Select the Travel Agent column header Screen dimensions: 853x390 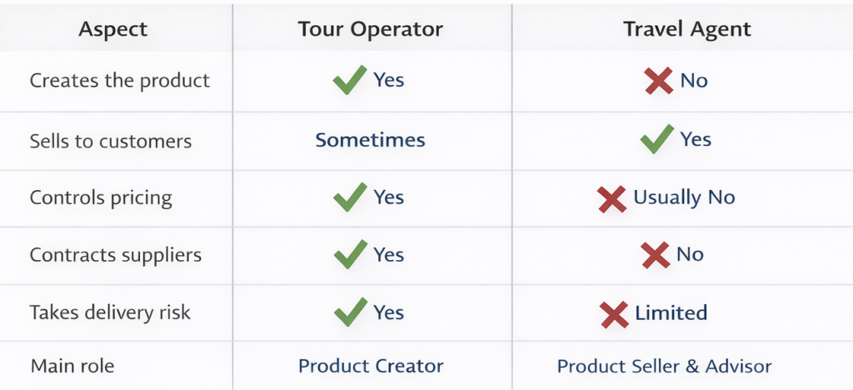click(687, 30)
